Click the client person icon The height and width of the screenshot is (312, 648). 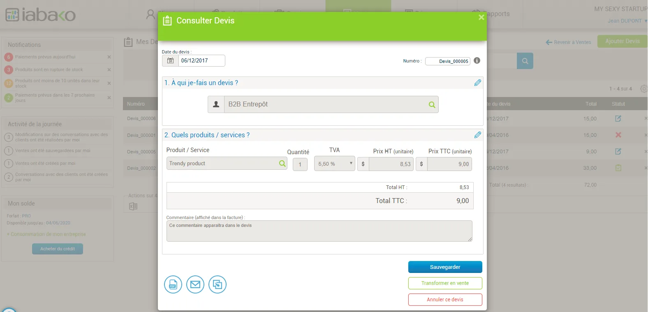[216, 104]
